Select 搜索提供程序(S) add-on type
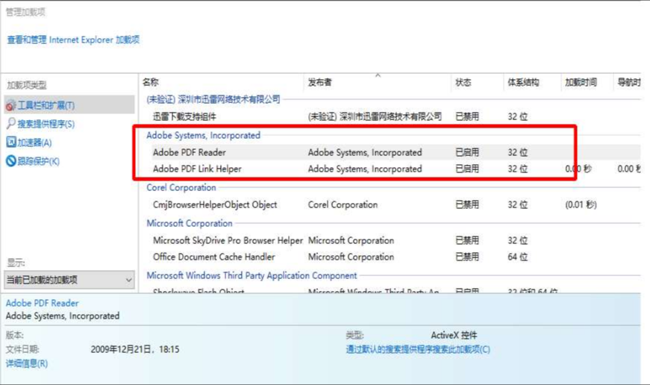650x385 pixels. (46, 124)
